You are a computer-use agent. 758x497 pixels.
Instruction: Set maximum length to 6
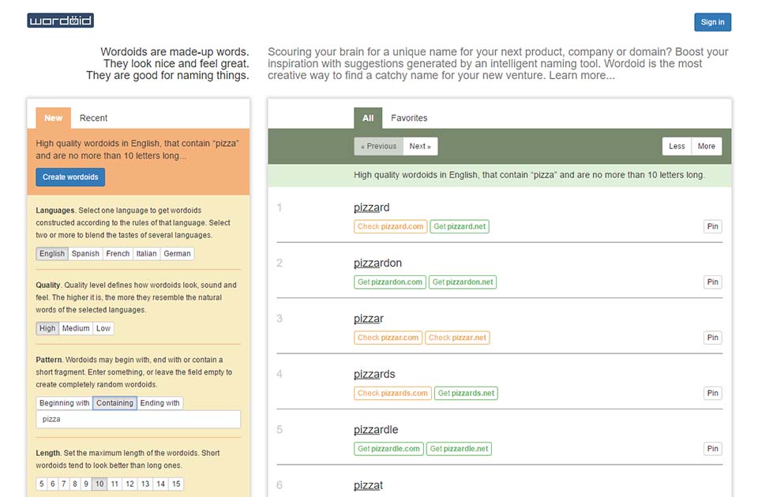coord(53,484)
